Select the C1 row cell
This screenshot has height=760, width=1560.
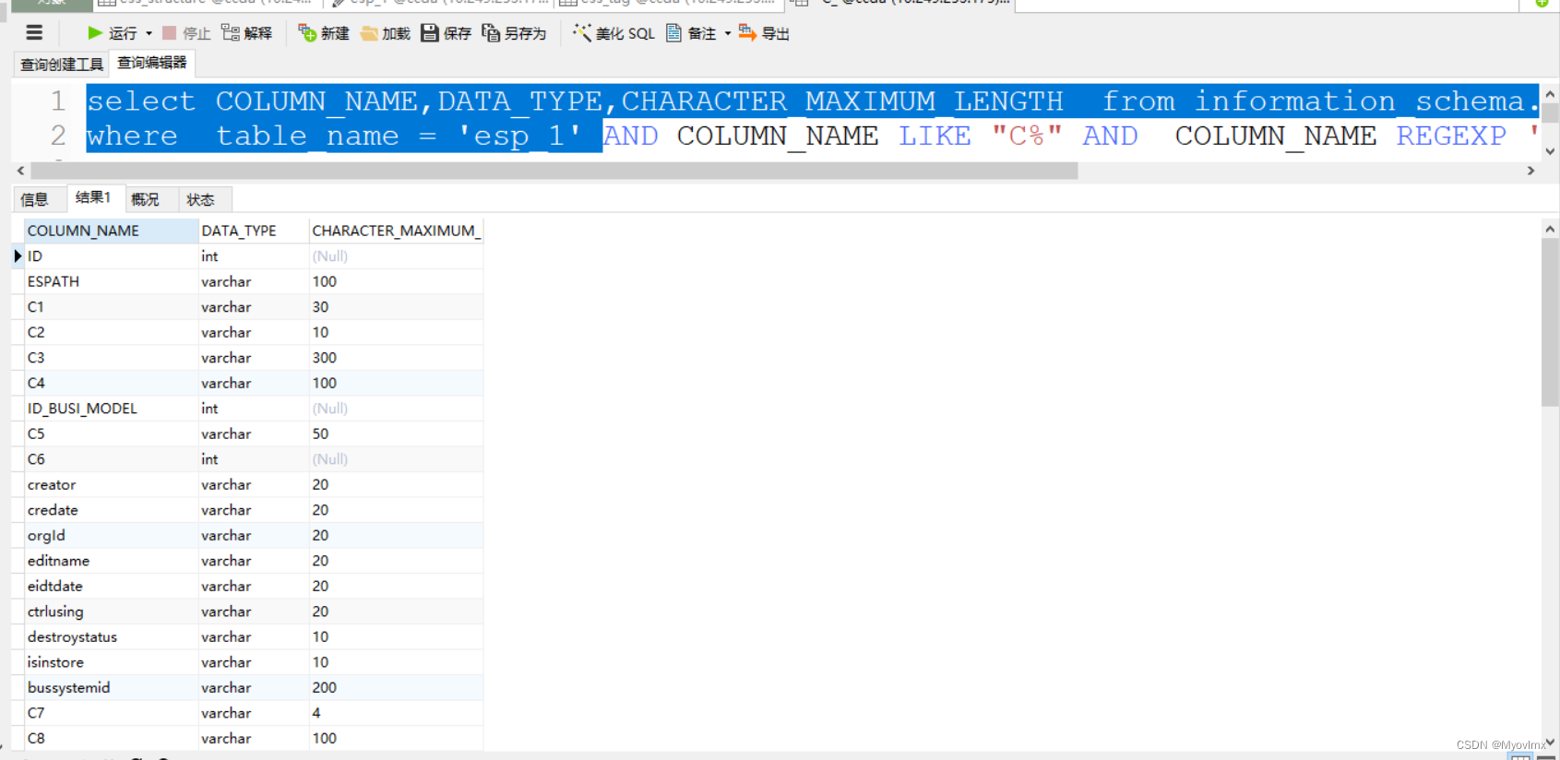[110, 307]
